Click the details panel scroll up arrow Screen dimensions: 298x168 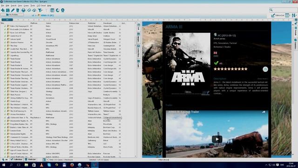pyautogui.click(x=293, y=25)
